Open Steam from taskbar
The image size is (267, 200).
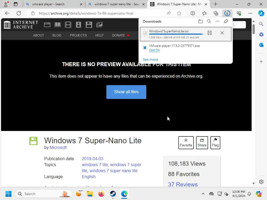(113, 194)
